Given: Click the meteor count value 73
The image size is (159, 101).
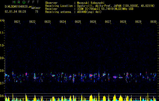Looking at the screenshot, I should pos(37,12).
